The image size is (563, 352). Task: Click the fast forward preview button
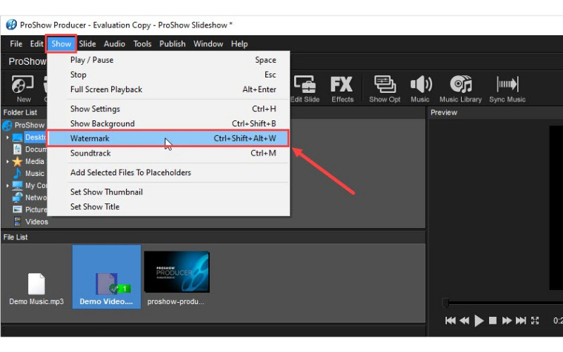click(x=507, y=320)
